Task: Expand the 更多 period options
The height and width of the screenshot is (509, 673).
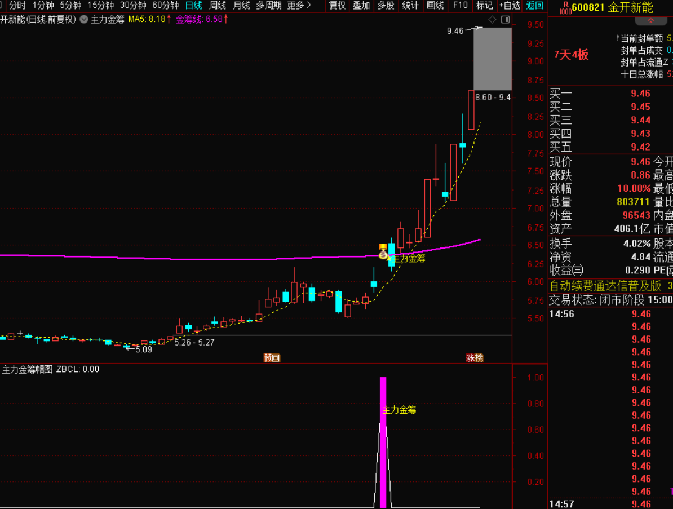Action: [x=299, y=6]
